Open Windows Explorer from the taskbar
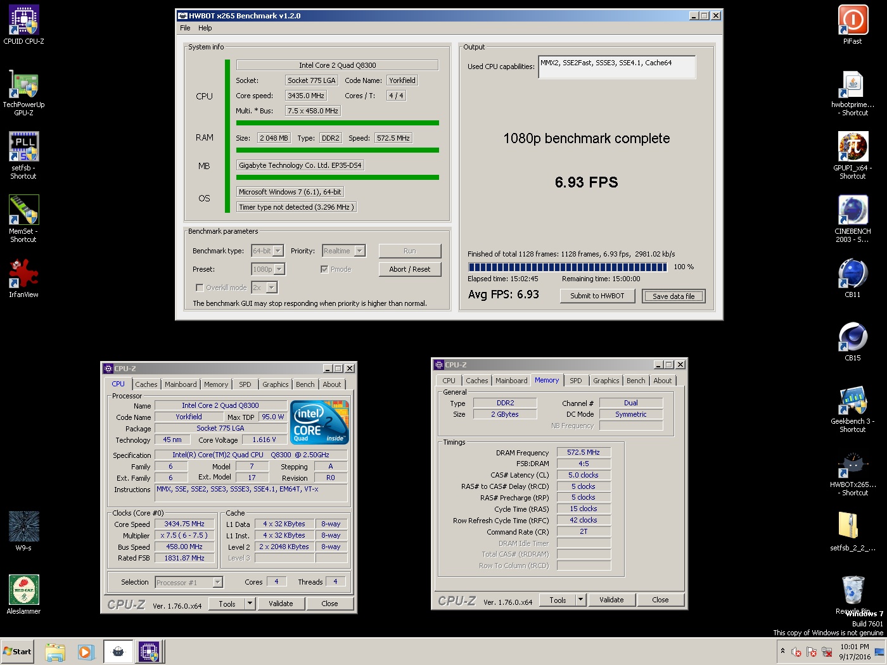This screenshot has height=665, width=887. coord(55,652)
